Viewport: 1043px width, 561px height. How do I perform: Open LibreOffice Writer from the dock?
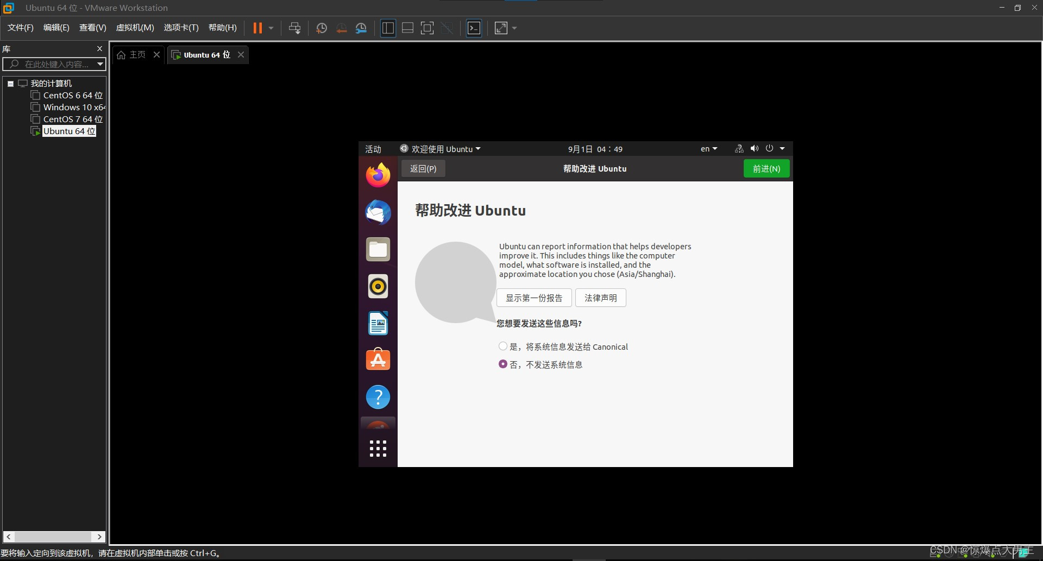coord(378,323)
